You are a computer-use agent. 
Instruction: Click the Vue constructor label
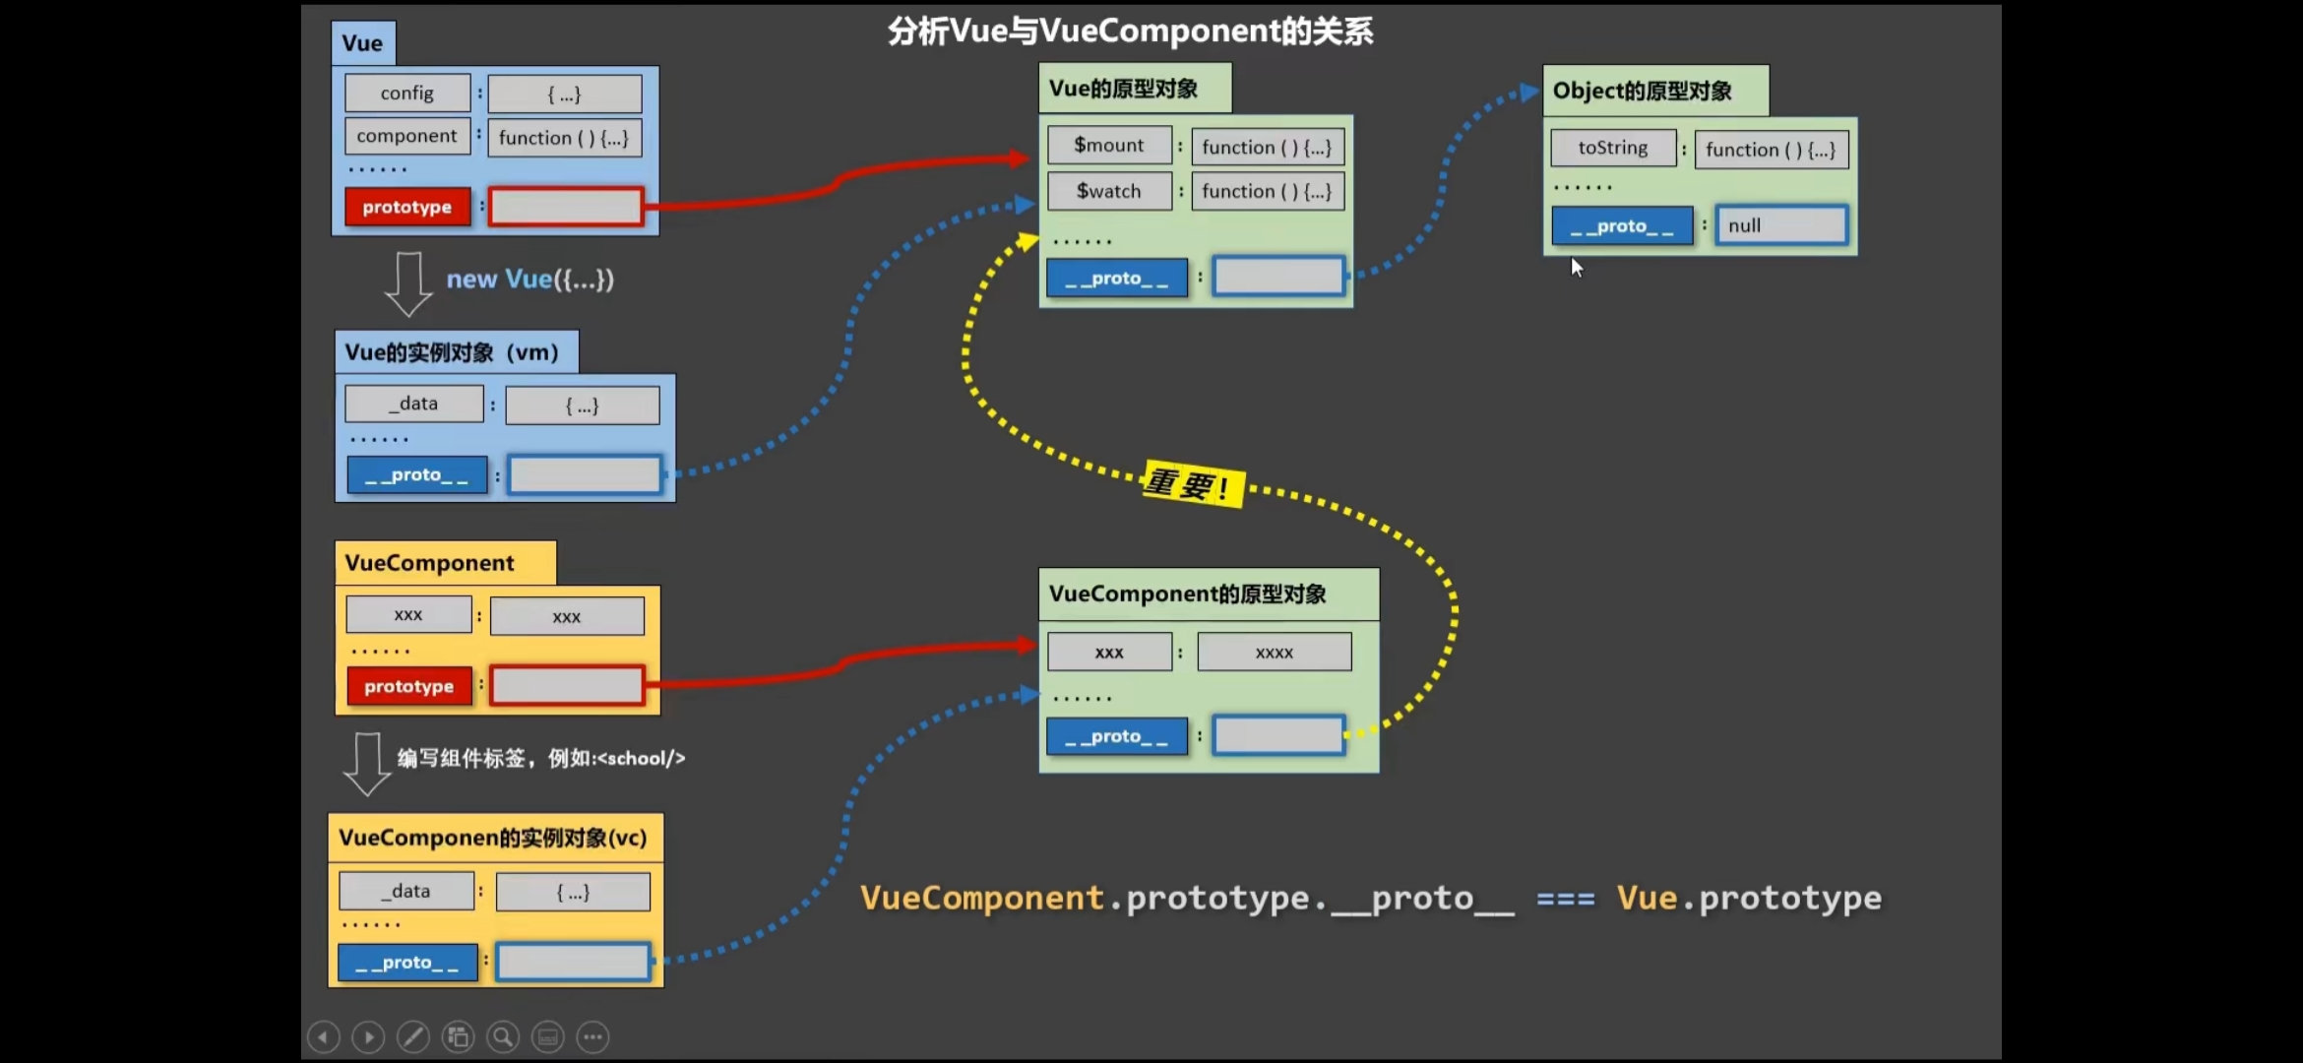coord(363,41)
